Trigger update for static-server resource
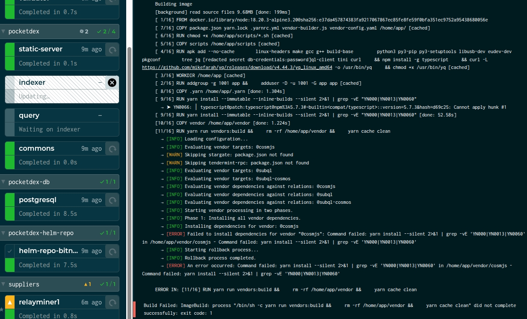The height and width of the screenshot is (319, 527). [x=112, y=50]
